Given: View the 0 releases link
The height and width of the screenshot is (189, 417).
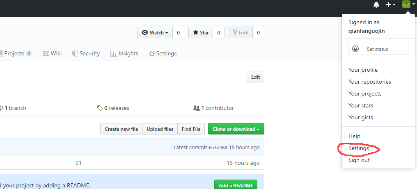Looking at the screenshot, I should (x=113, y=108).
